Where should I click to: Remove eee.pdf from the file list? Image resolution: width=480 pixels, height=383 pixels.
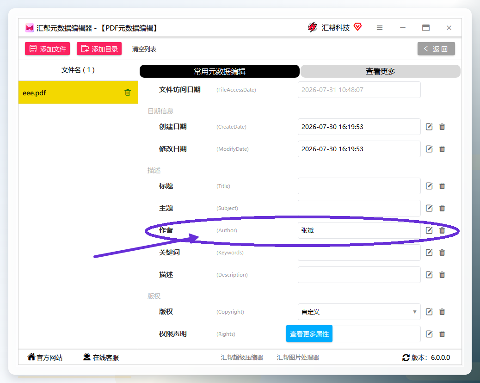coord(128,93)
